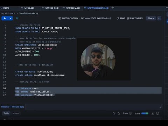Viewport: 168px width, 126px height.
Task: Download the results
Action: pos(153,113)
